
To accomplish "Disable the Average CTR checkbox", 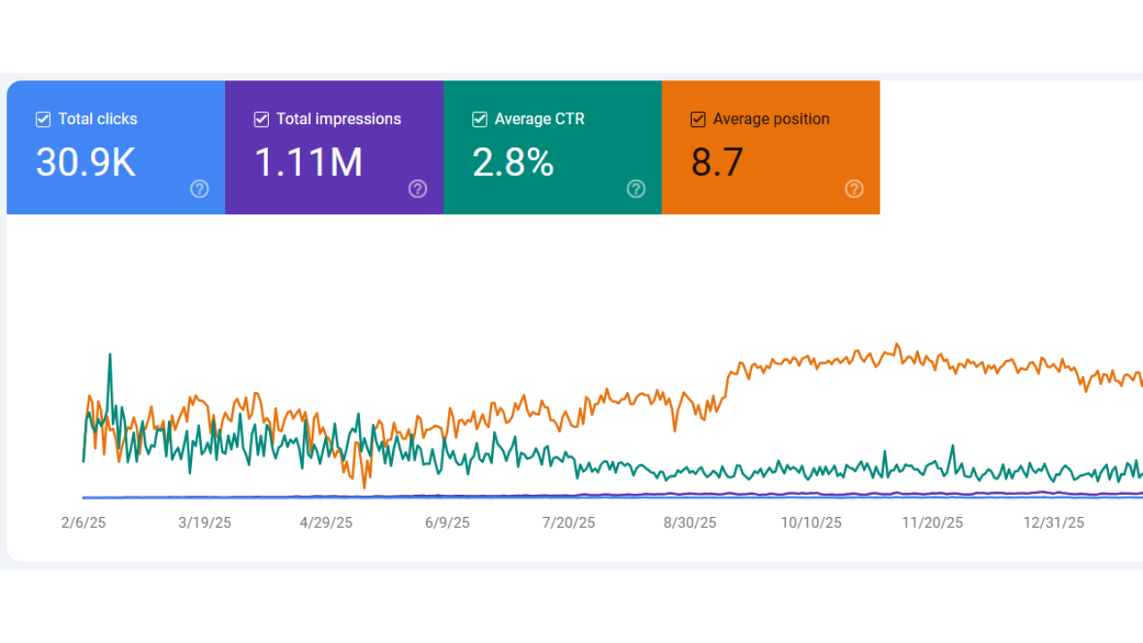I will coord(480,120).
